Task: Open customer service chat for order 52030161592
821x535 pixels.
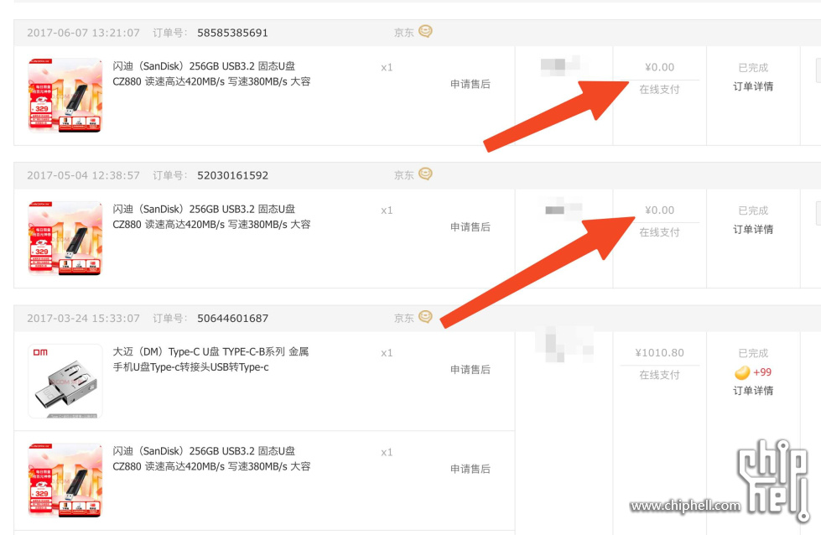Action: coord(424,174)
